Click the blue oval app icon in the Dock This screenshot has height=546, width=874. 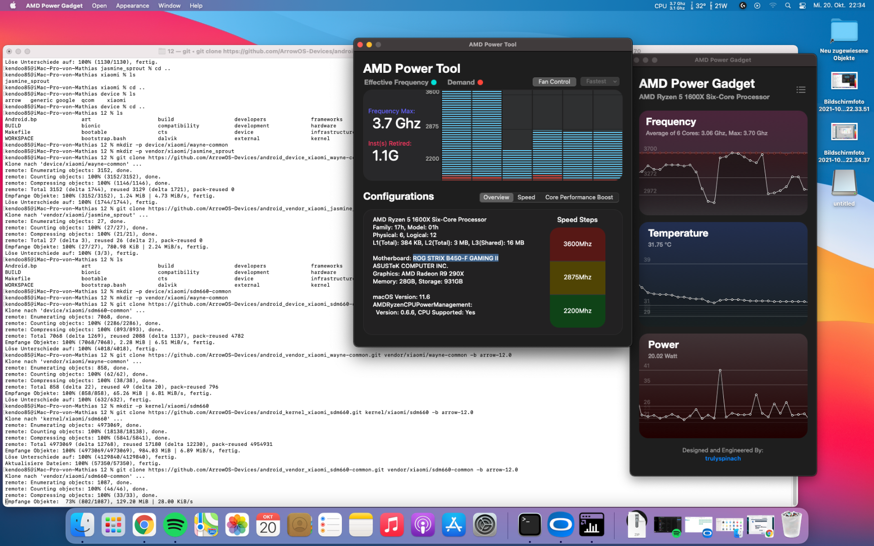click(560, 525)
